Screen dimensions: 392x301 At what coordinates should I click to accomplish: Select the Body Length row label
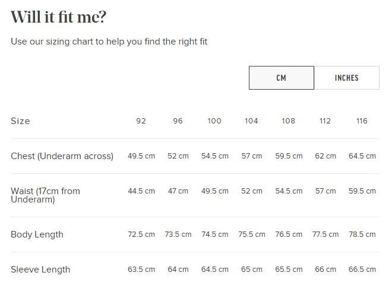(37, 235)
